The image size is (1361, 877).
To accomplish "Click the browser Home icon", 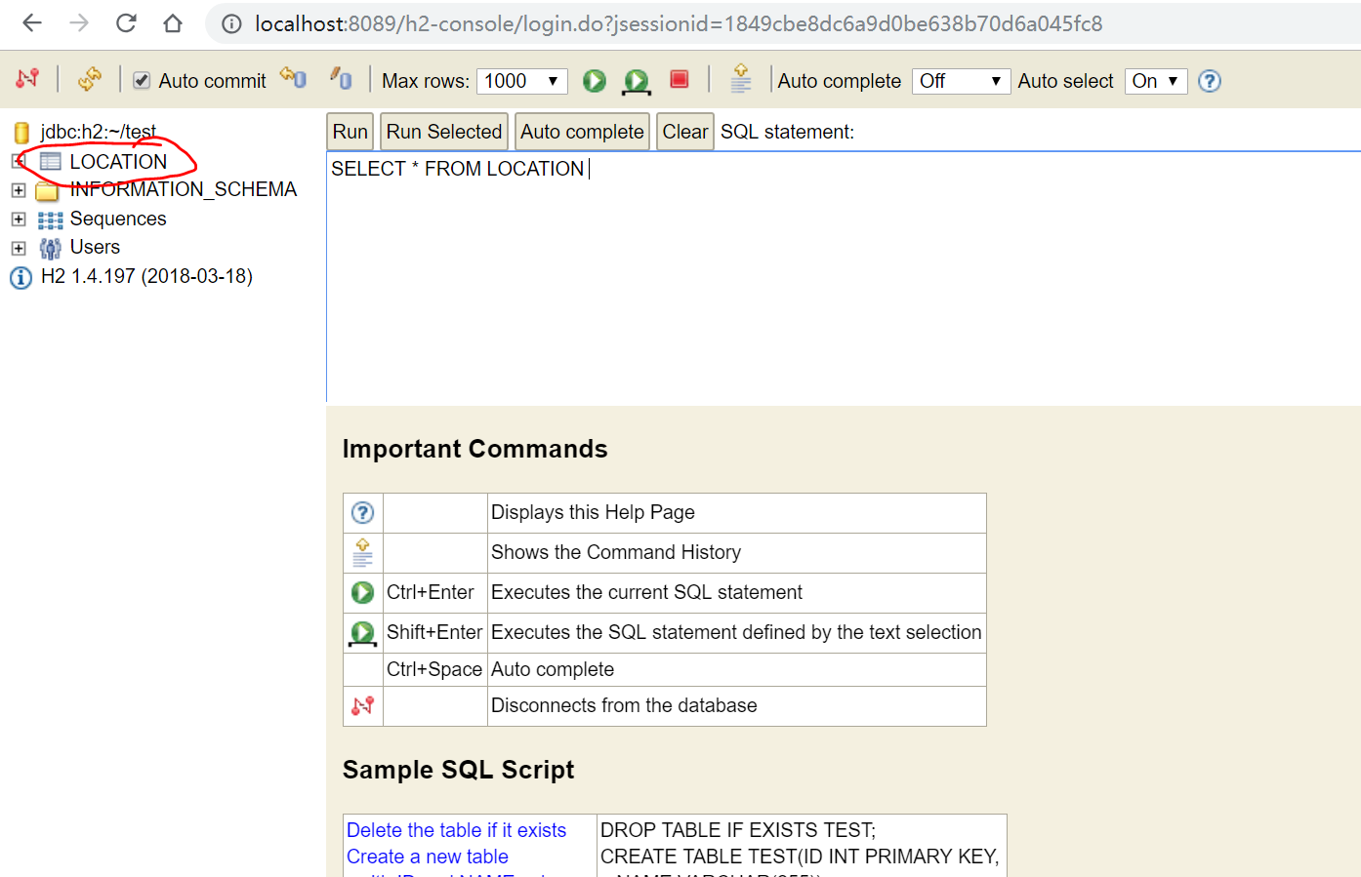I will pos(173,23).
